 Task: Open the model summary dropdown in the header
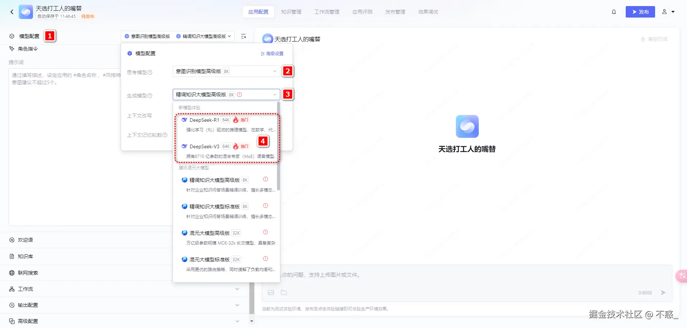tap(178, 36)
